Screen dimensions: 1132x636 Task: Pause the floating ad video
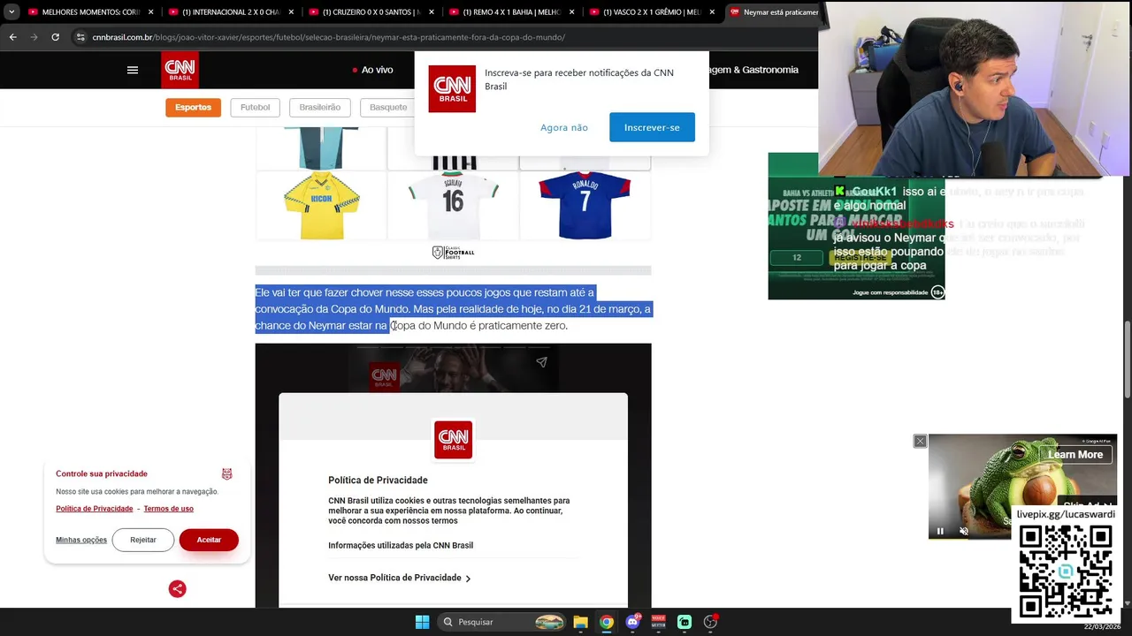point(940,531)
